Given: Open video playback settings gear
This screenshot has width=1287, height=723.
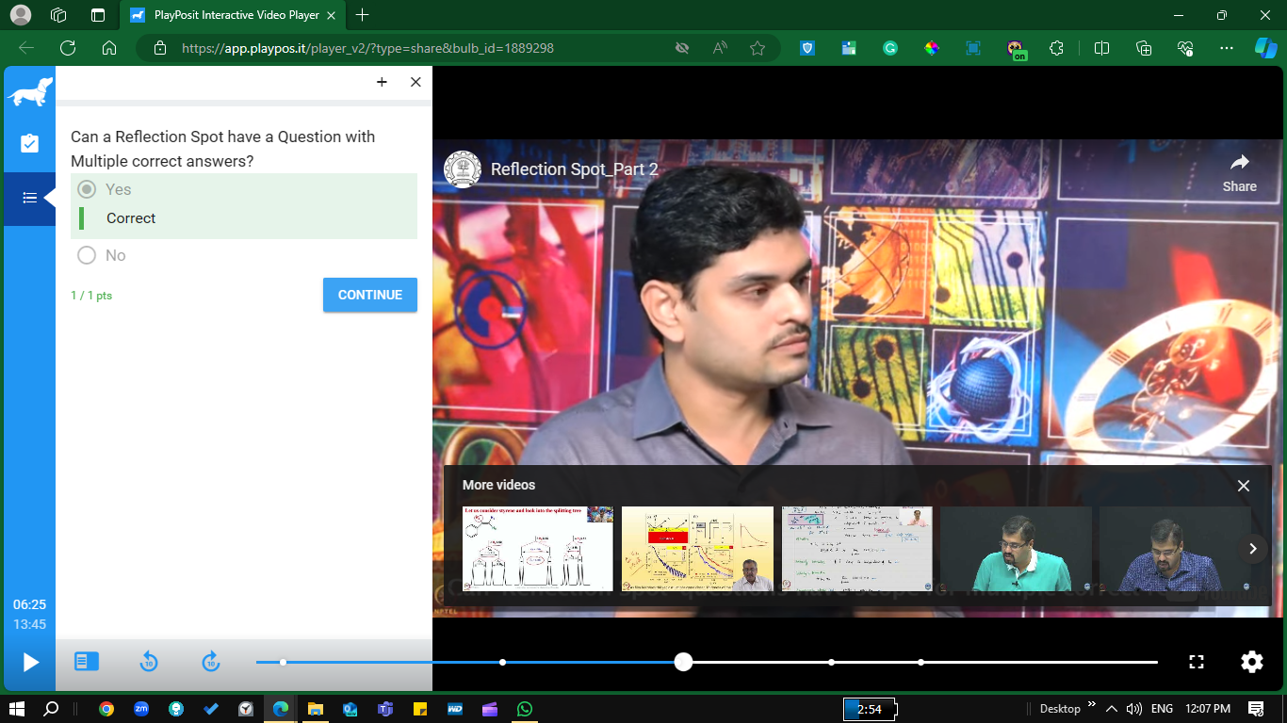Looking at the screenshot, I should click(x=1251, y=662).
